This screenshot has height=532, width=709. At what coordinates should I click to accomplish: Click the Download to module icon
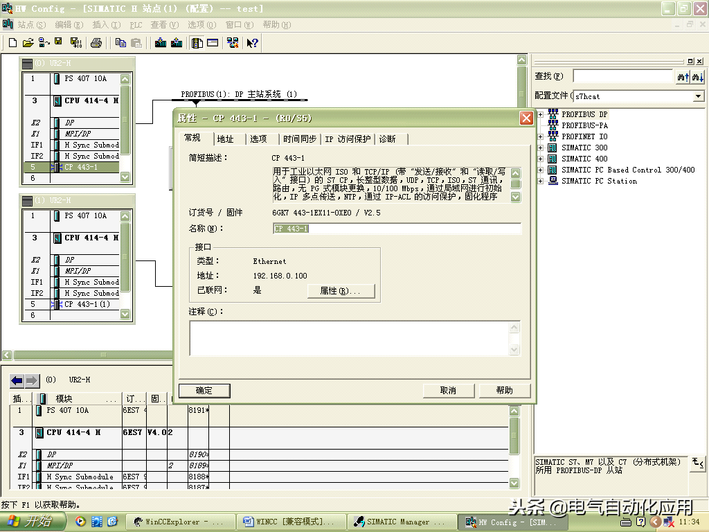point(161,43)
